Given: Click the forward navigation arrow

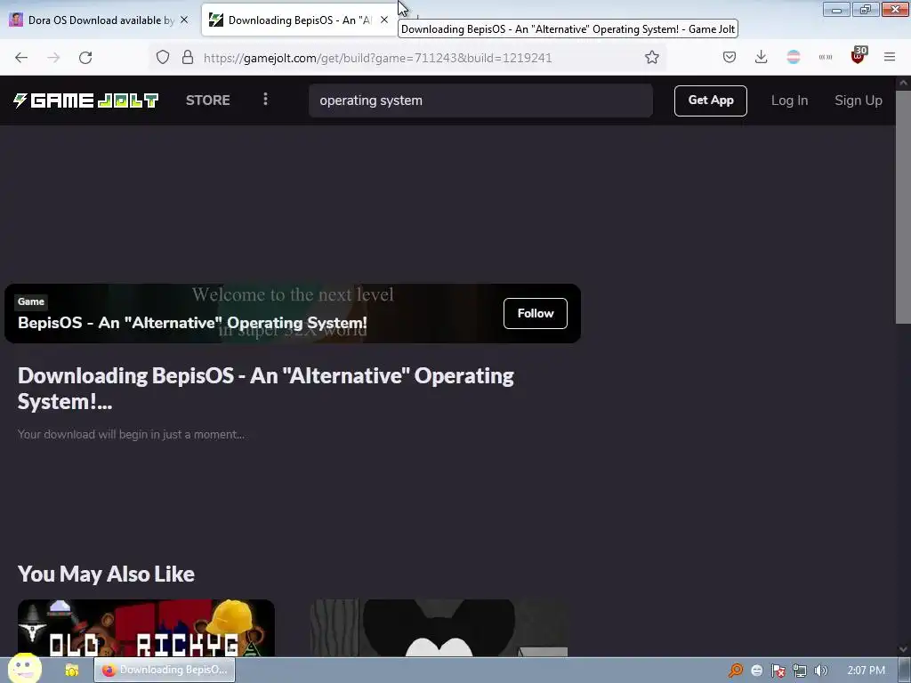Looking at the screenshot, I should (53, 58).
